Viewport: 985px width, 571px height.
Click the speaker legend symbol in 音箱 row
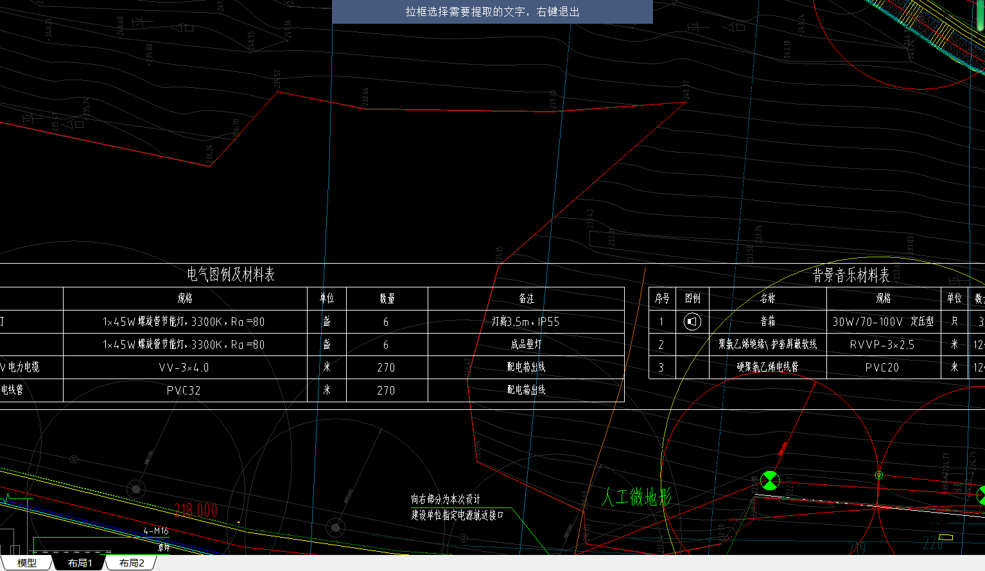click(x=692, y=321)
